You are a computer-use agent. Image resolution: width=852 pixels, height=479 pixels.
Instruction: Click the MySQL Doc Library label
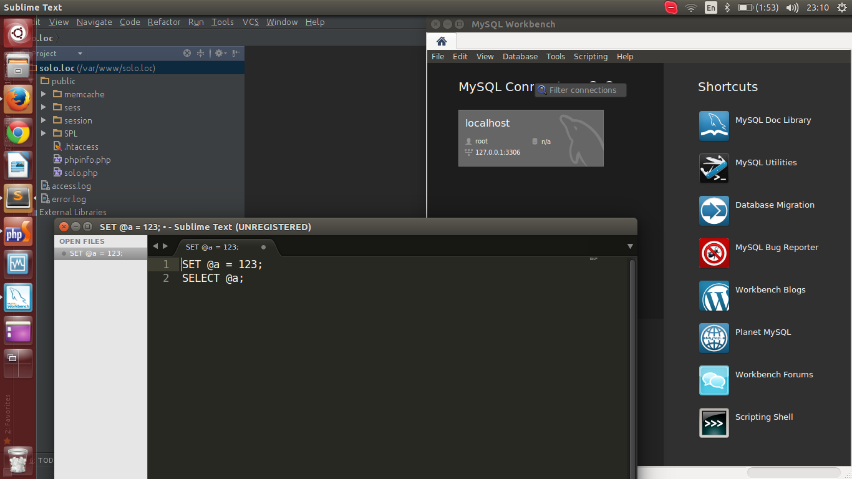point(773,120)
